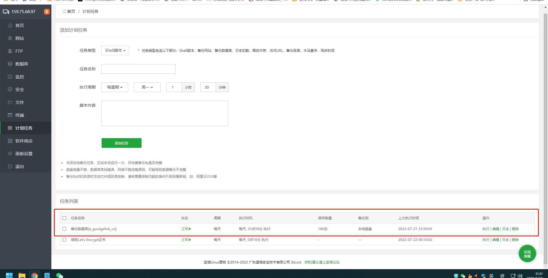Image resolution: width=548 pixels, height=278 pixels.
Task: Open 首页 in the sidebar
Action: tap(26, 25)
